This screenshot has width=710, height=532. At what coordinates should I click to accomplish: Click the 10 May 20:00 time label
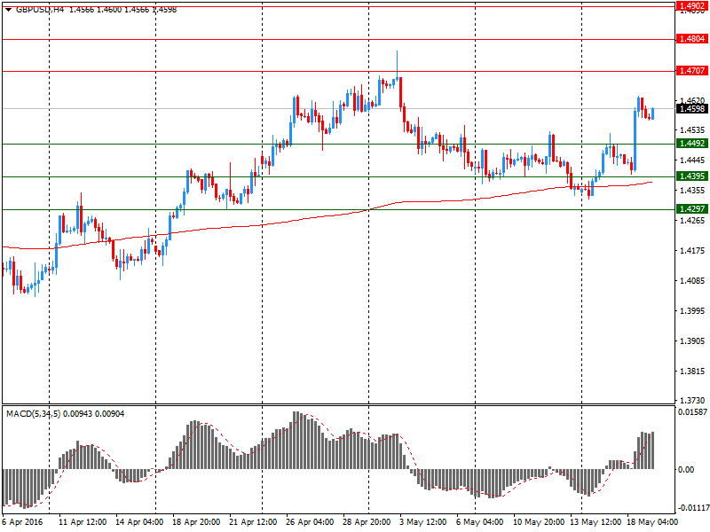pos(539,522)
